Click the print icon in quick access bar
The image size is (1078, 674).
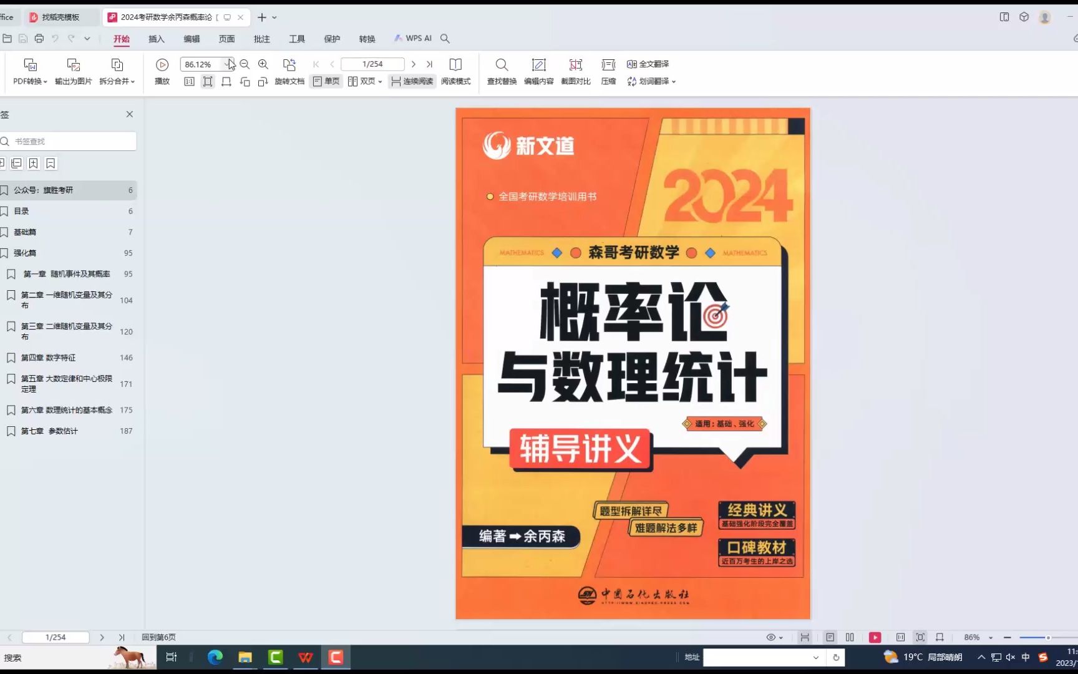39,39
